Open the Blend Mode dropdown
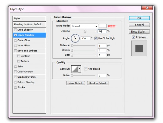The height and width of the screenshot is (123, 163). coord(84,26)
